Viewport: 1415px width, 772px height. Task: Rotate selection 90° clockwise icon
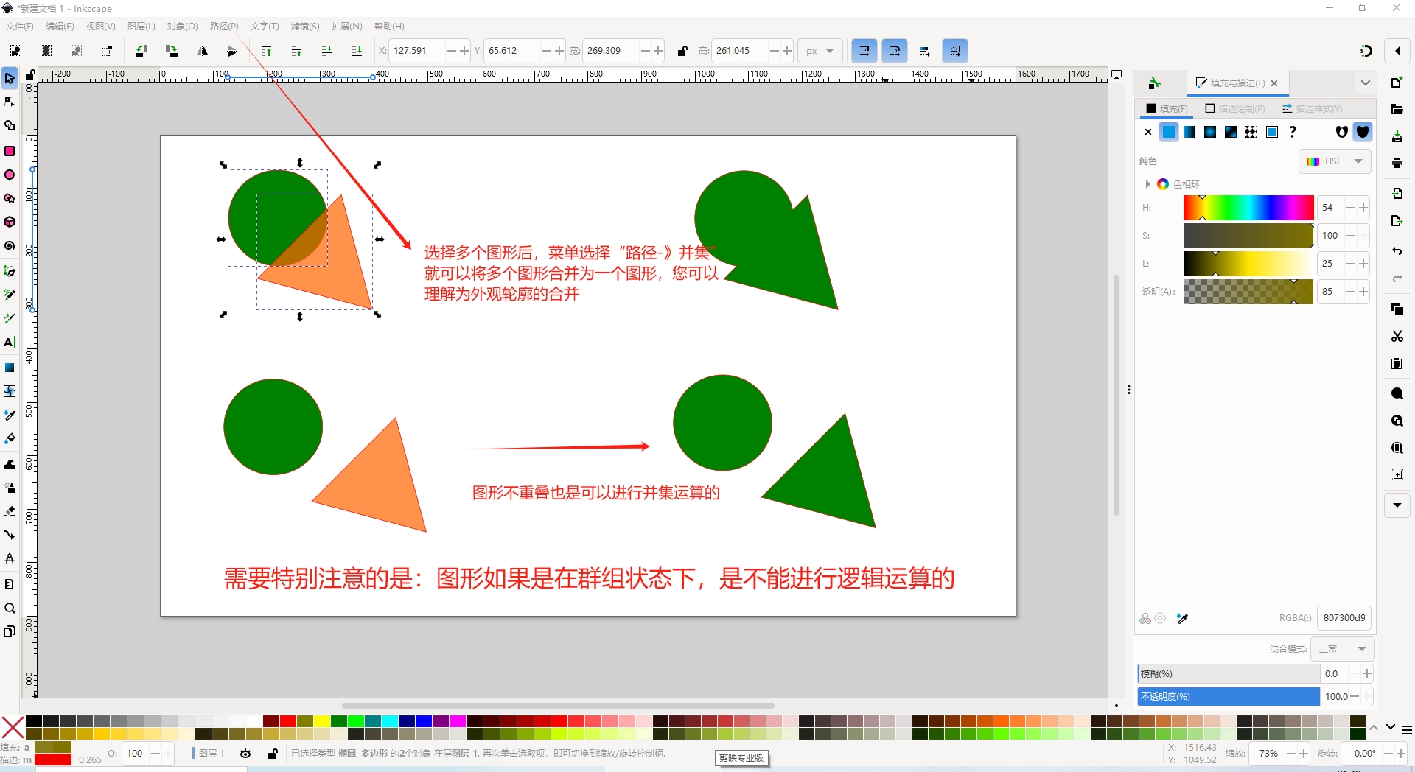coord(171,51)
